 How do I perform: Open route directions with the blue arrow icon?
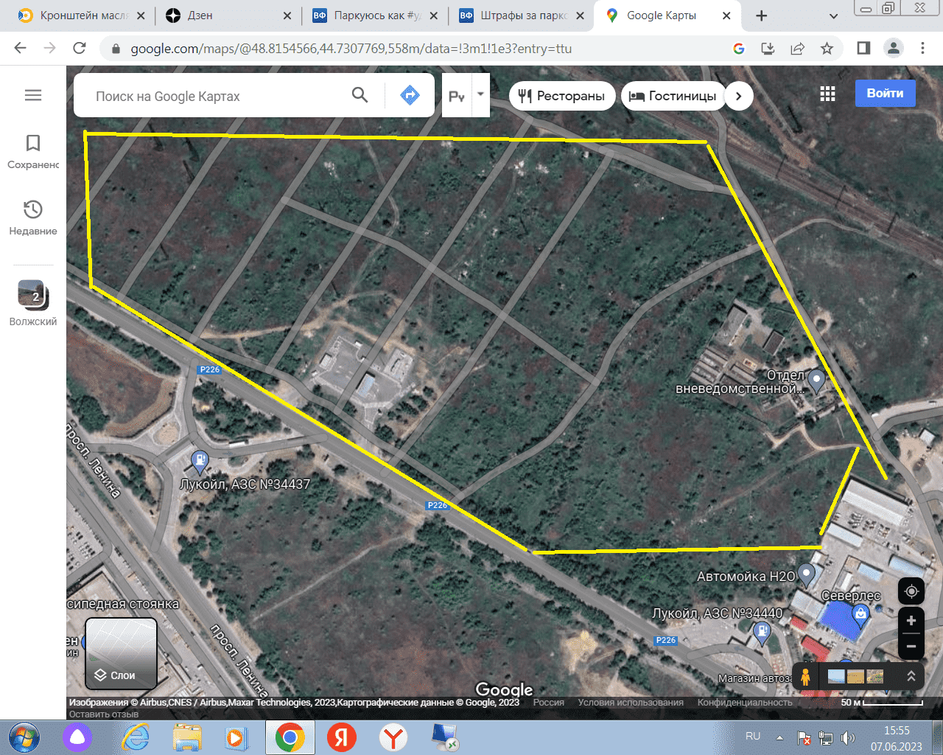[x=410, y=95]
